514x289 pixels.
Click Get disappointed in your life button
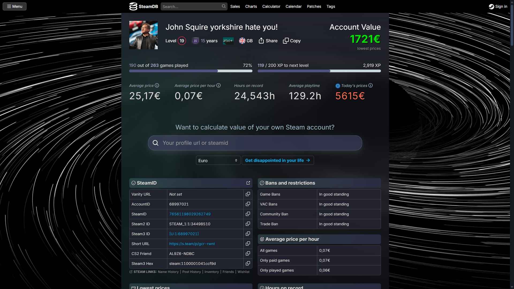click(x=278, y=160)
